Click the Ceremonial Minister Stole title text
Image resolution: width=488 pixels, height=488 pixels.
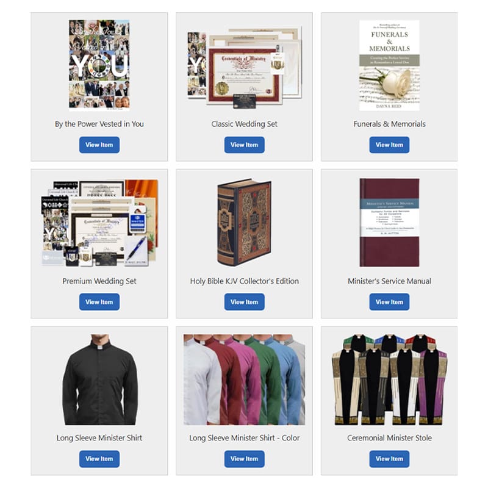coord(389,438)
